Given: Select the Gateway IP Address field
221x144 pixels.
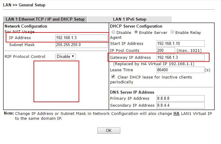Looking at the screenshot, I should (x=180, y=57).
